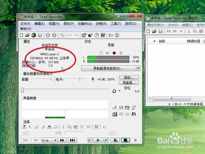Open the 文件(F) menu in Total Recorder
205x154 pixels.
25,24
